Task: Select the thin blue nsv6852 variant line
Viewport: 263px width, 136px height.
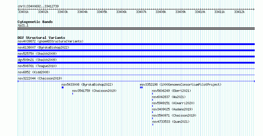Action: pos(136,75)
